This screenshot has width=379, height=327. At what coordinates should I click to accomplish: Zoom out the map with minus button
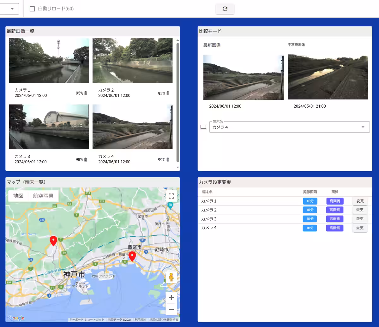171,309
